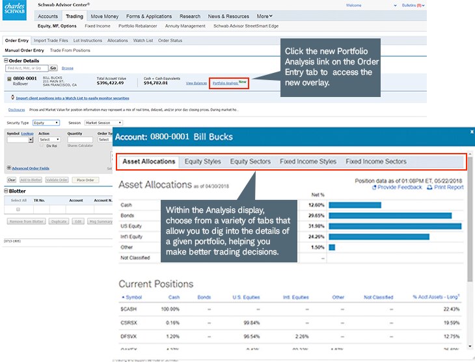Sort positions by Symbol column header

[x=132, y=297]
